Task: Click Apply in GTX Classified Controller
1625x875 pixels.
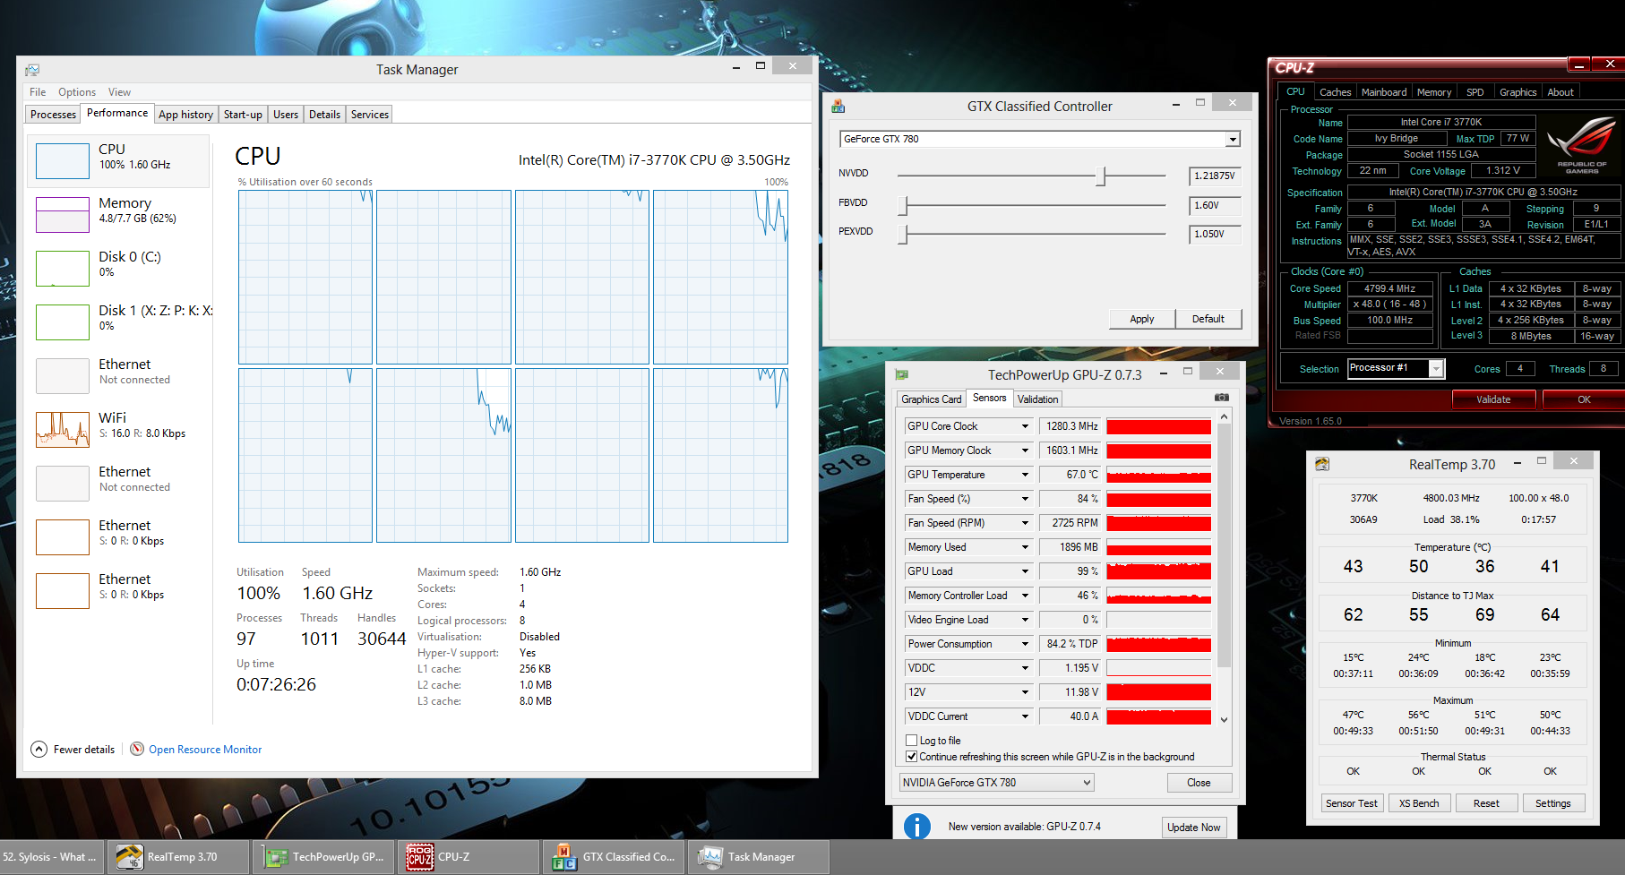Action: (1142, 319)
